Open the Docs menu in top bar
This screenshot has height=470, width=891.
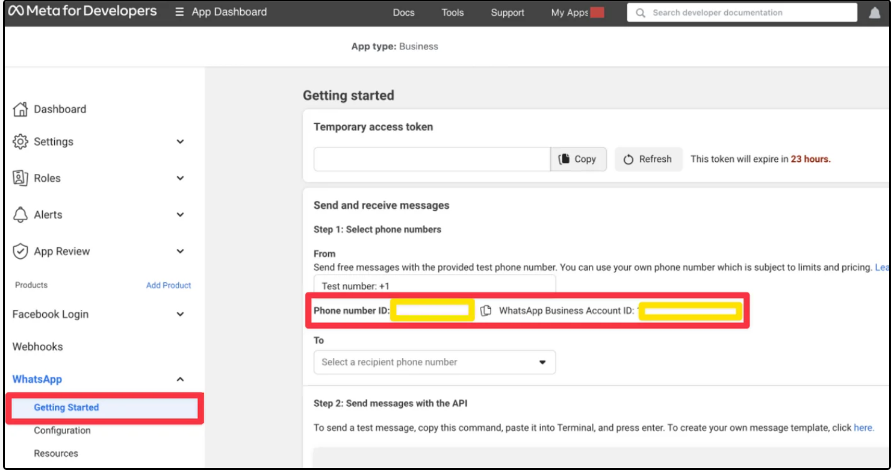point(403,13)
